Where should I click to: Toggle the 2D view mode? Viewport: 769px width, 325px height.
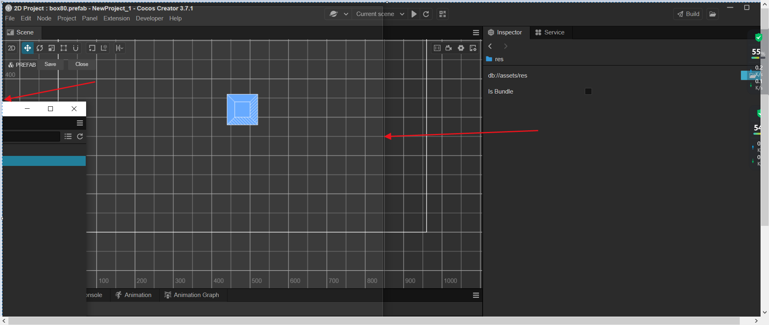pos(12,48)
